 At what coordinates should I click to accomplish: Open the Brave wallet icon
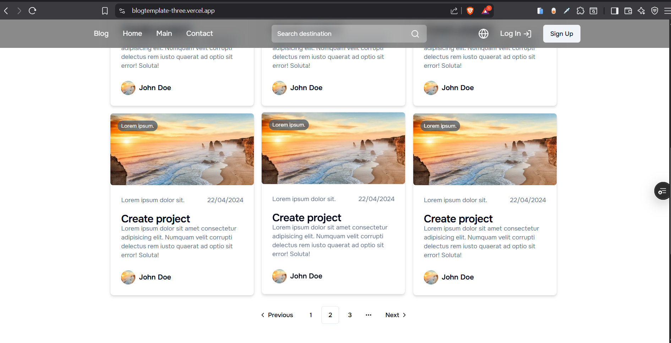coord(628,11)
